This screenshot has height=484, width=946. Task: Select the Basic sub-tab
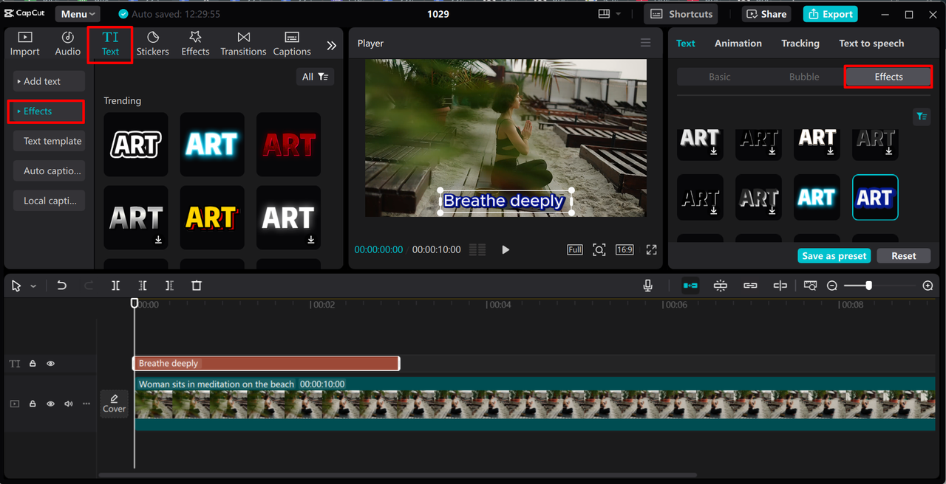tap(719, 77)
